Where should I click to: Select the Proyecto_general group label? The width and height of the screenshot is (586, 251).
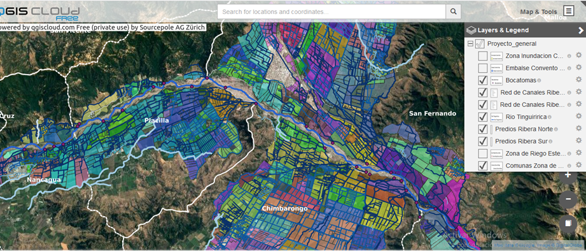pyautogui.click(x=512, y=44)
